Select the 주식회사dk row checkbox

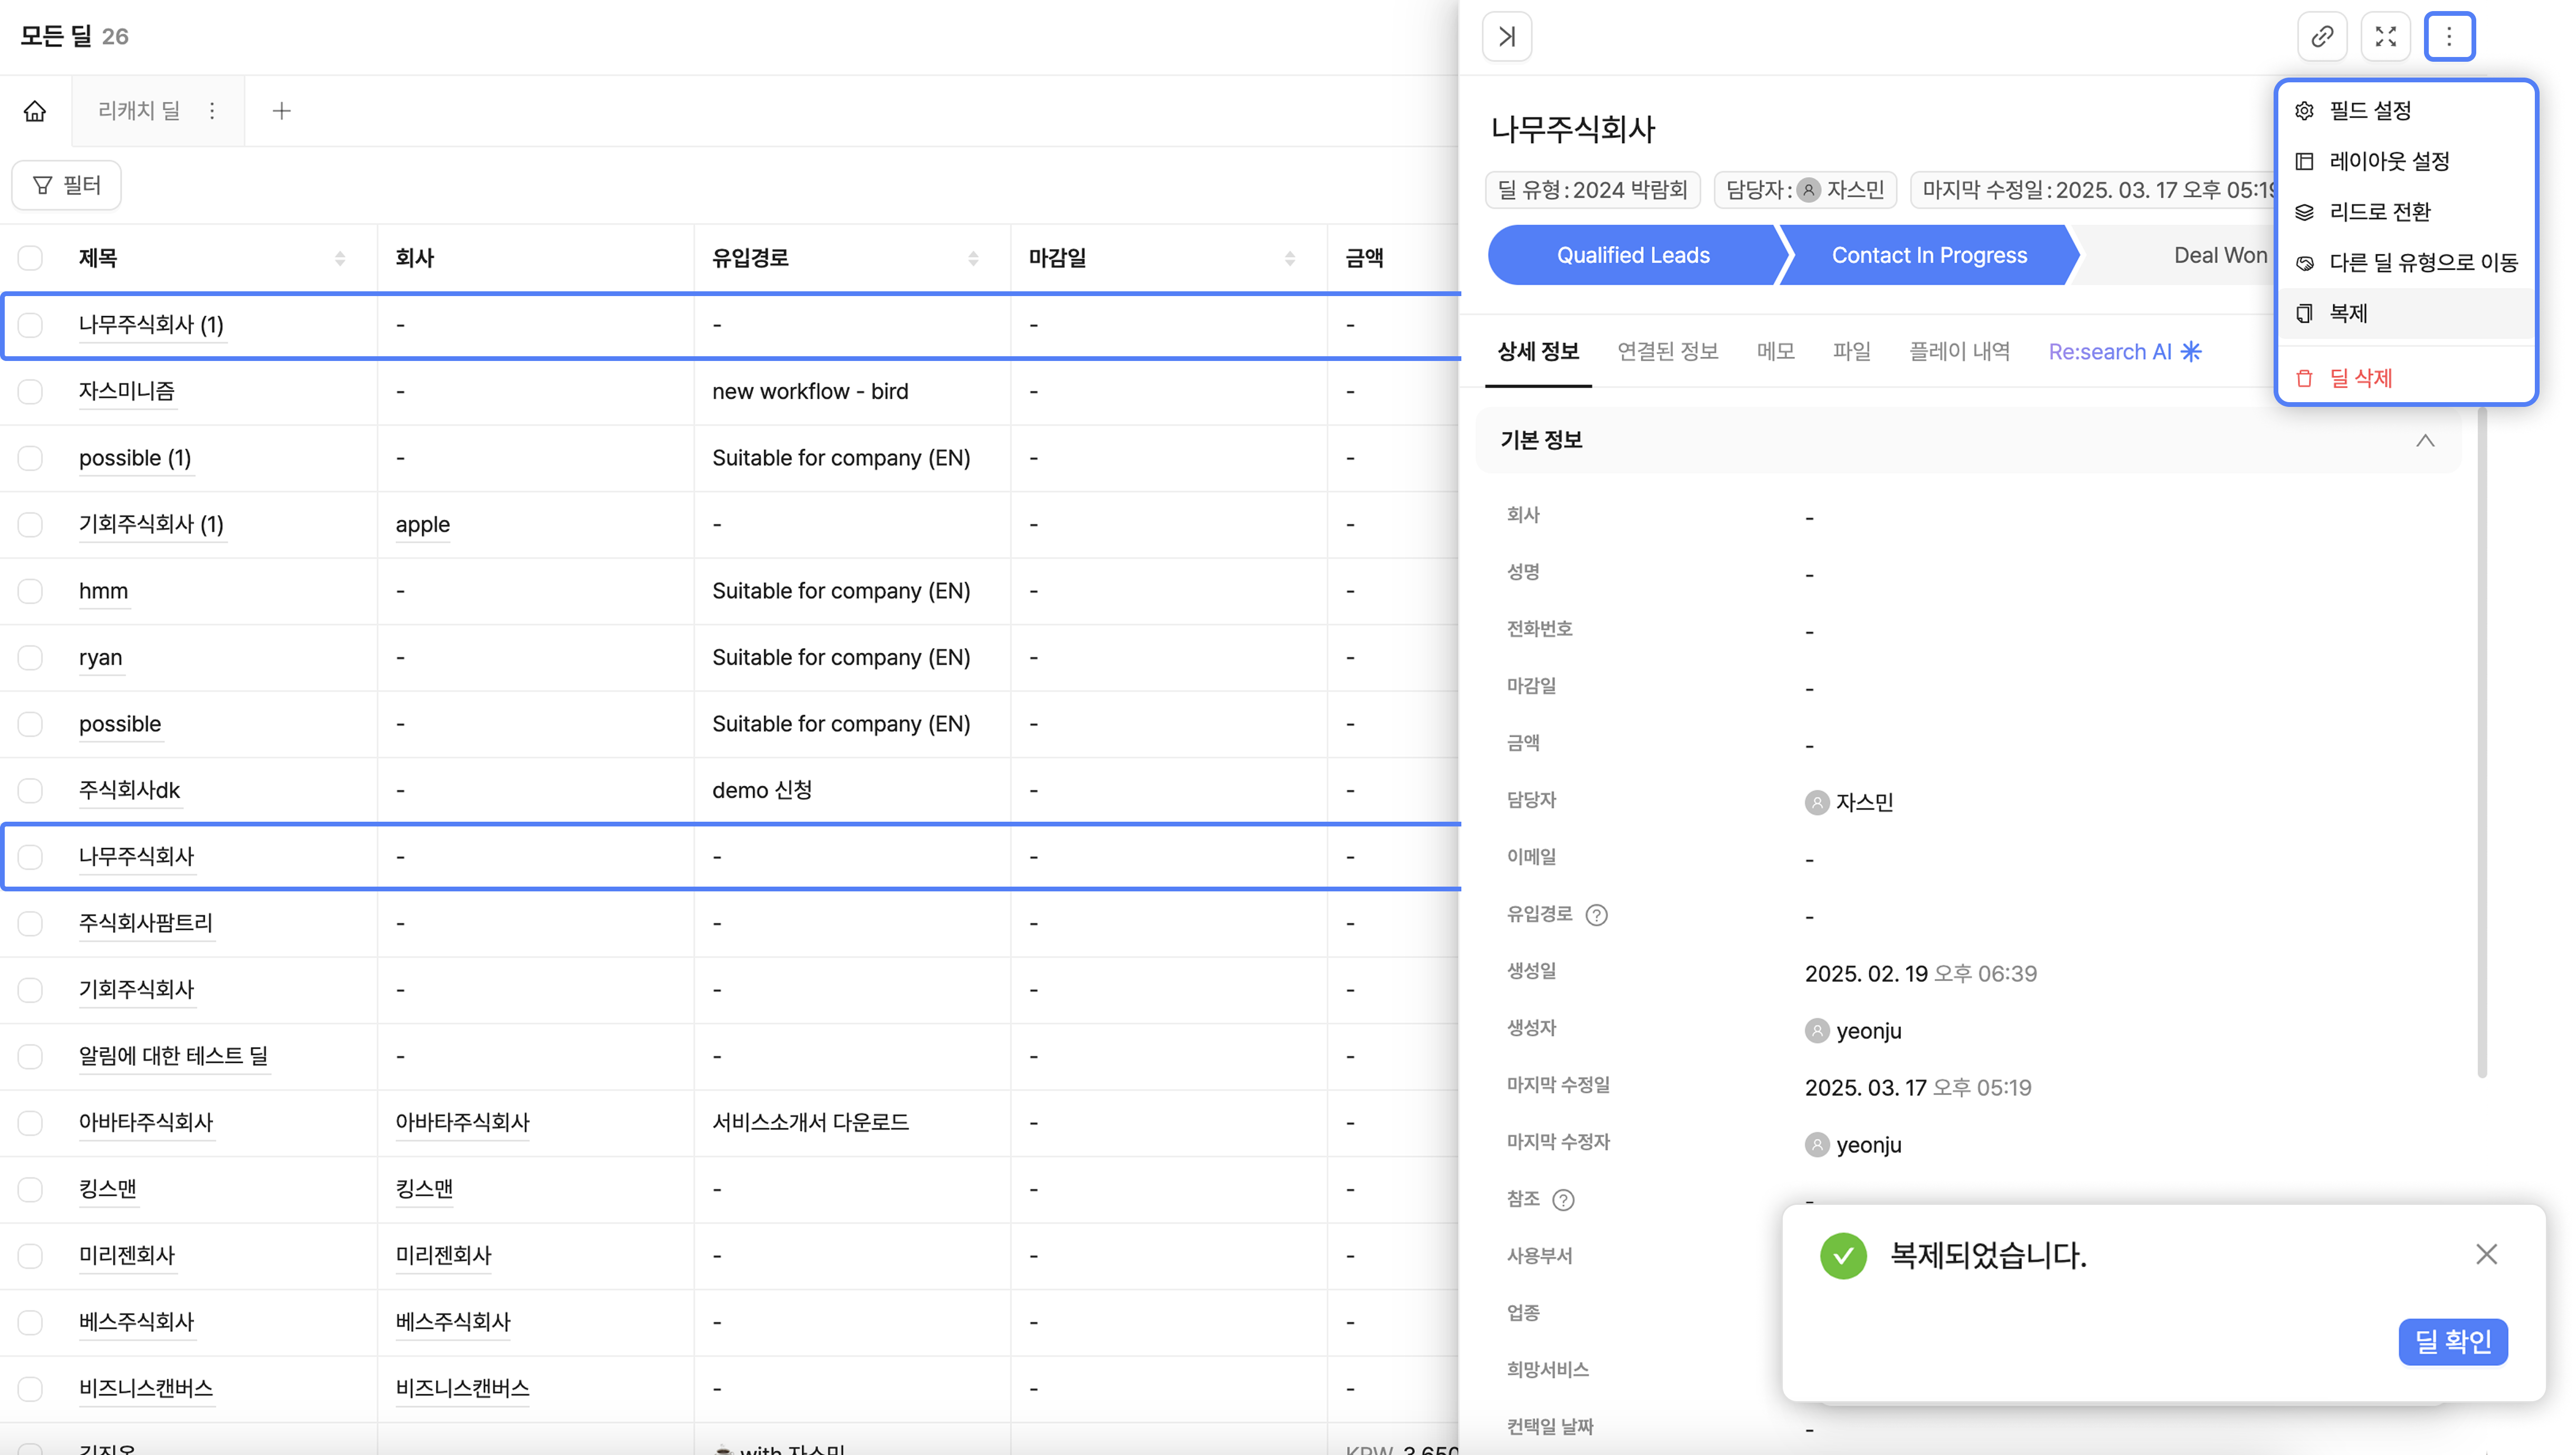coord(31,790)
